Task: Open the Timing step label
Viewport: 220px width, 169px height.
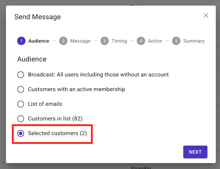Action: (119, 41)
